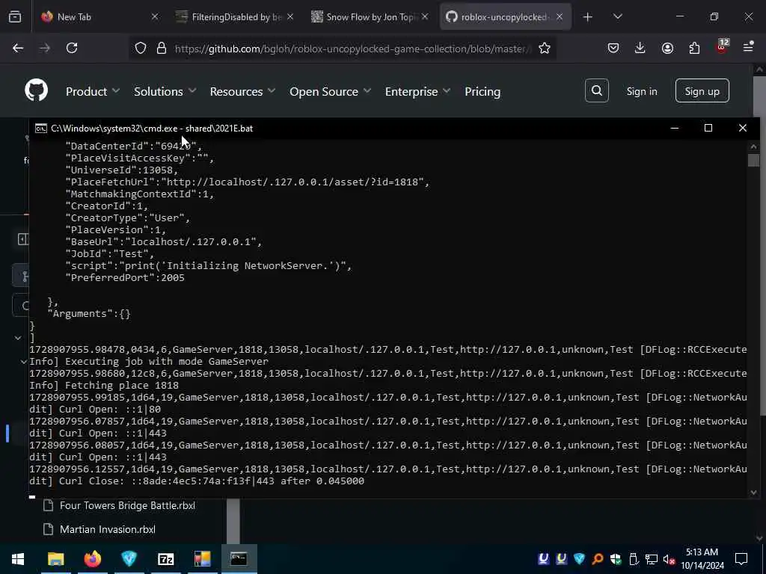Click the Sign up button
The image size is (766, 574).
702,90
